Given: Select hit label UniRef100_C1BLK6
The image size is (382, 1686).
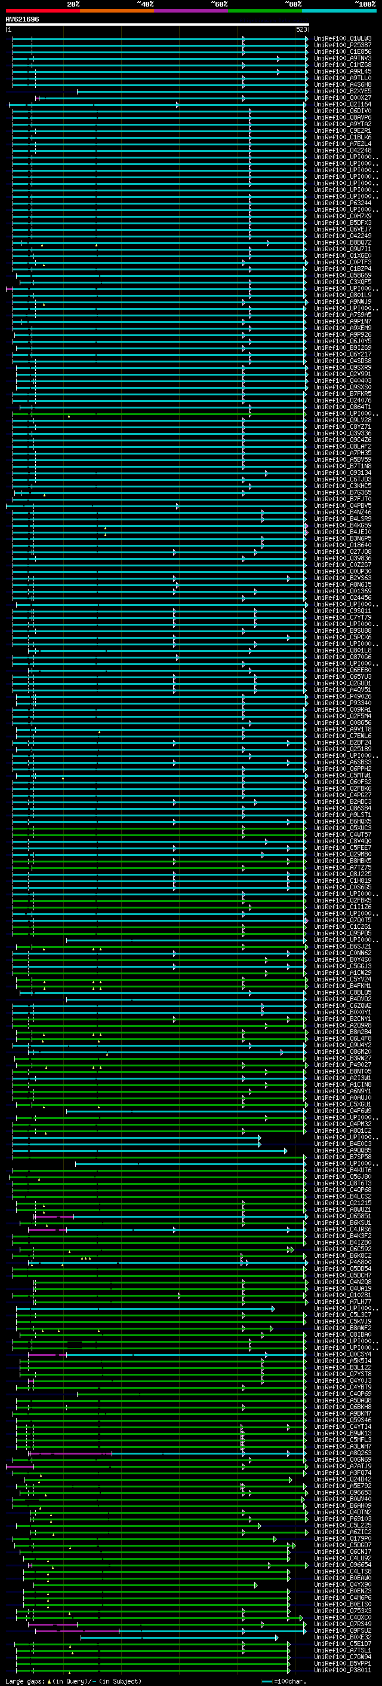Looking at the screenshot, I should (343, 138).
